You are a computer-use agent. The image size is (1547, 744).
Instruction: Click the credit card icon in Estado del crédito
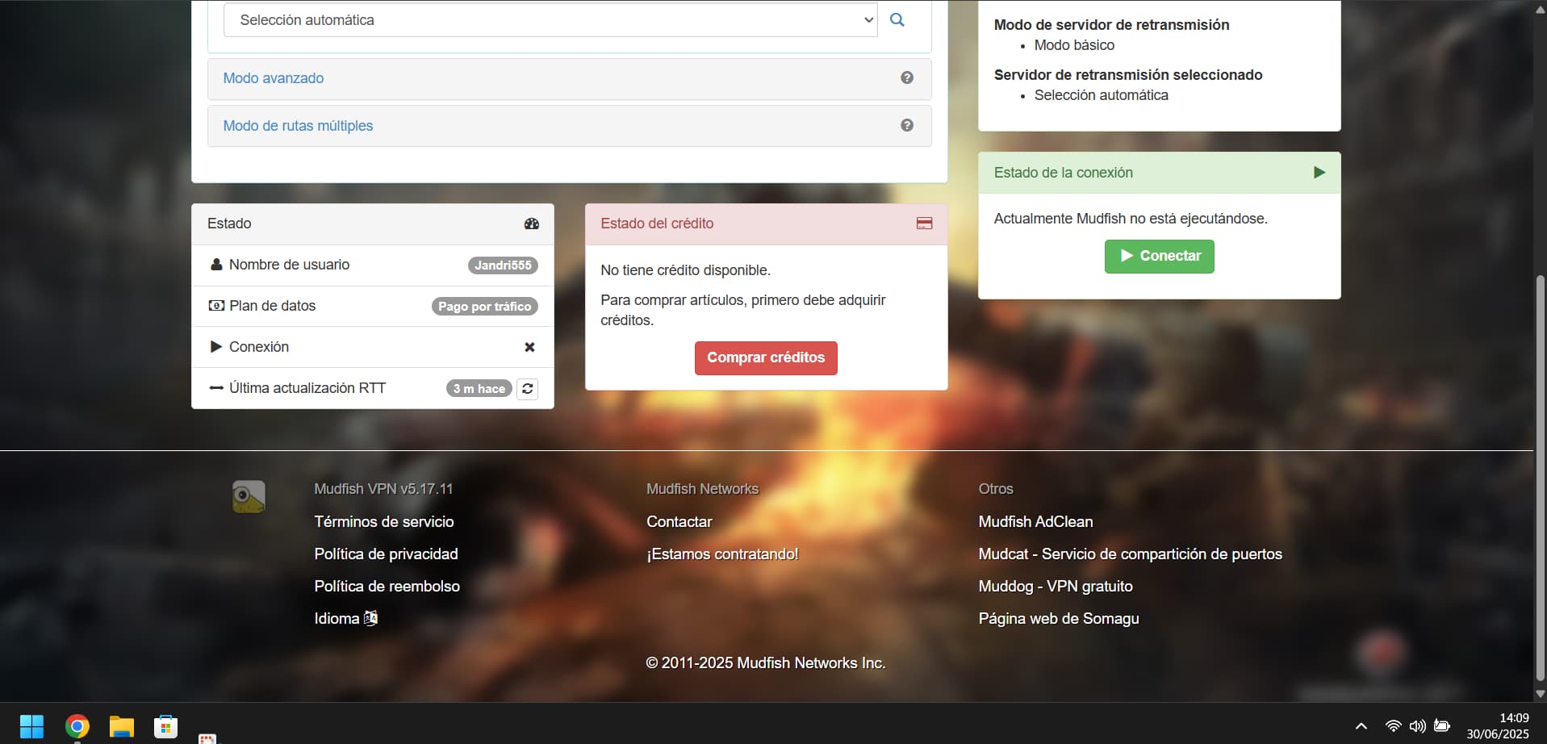925,224
